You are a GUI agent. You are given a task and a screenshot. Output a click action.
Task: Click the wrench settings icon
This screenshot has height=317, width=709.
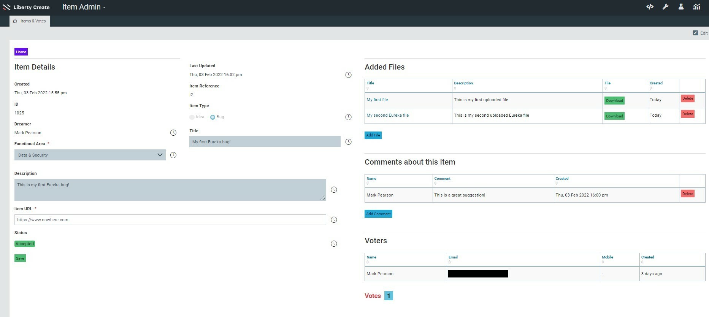(665, 7)
